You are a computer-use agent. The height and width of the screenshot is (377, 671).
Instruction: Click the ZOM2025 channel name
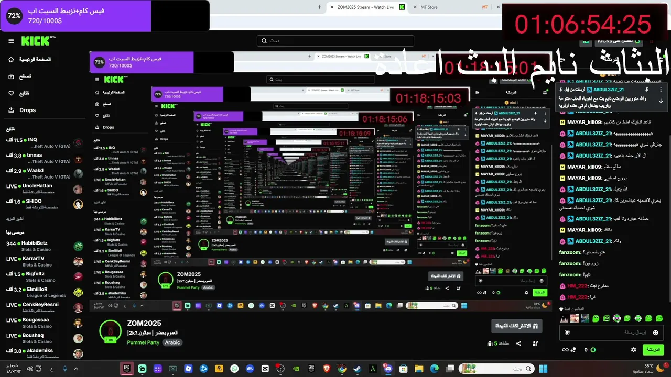144,323
